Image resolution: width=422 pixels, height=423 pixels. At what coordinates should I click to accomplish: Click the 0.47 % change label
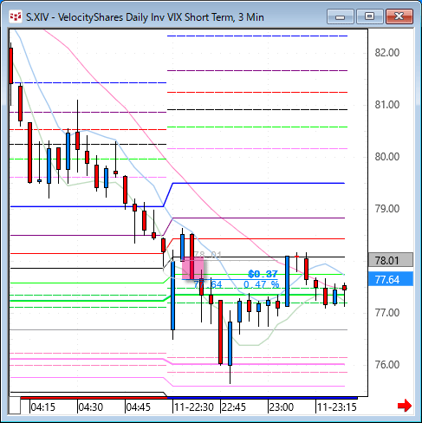pos(262,284)
